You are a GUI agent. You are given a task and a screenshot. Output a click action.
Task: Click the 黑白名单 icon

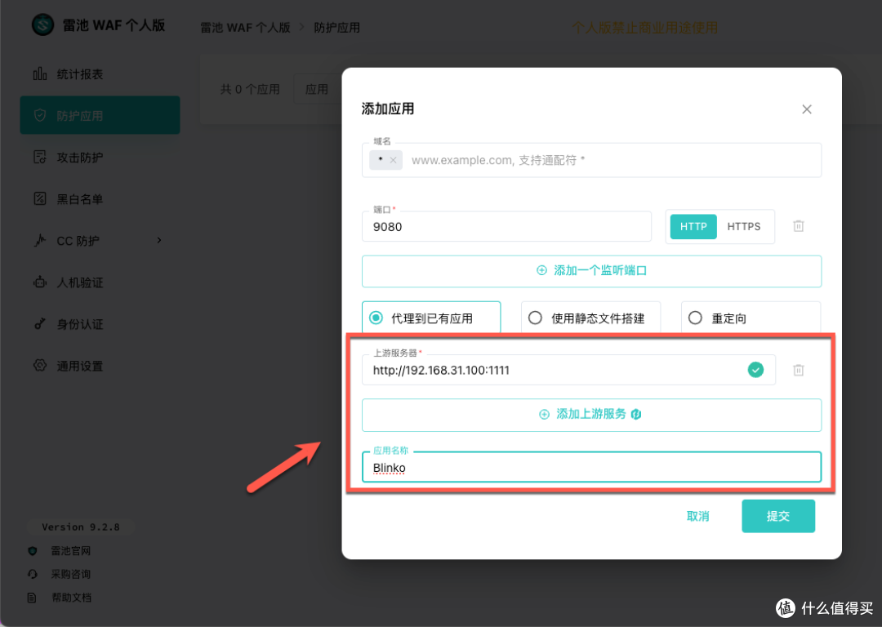click(x=40, y=198)
